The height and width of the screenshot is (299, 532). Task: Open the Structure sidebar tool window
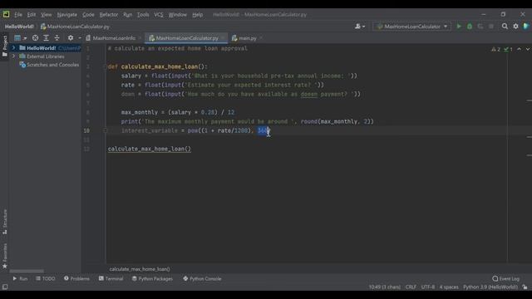(x=5, y=222)
